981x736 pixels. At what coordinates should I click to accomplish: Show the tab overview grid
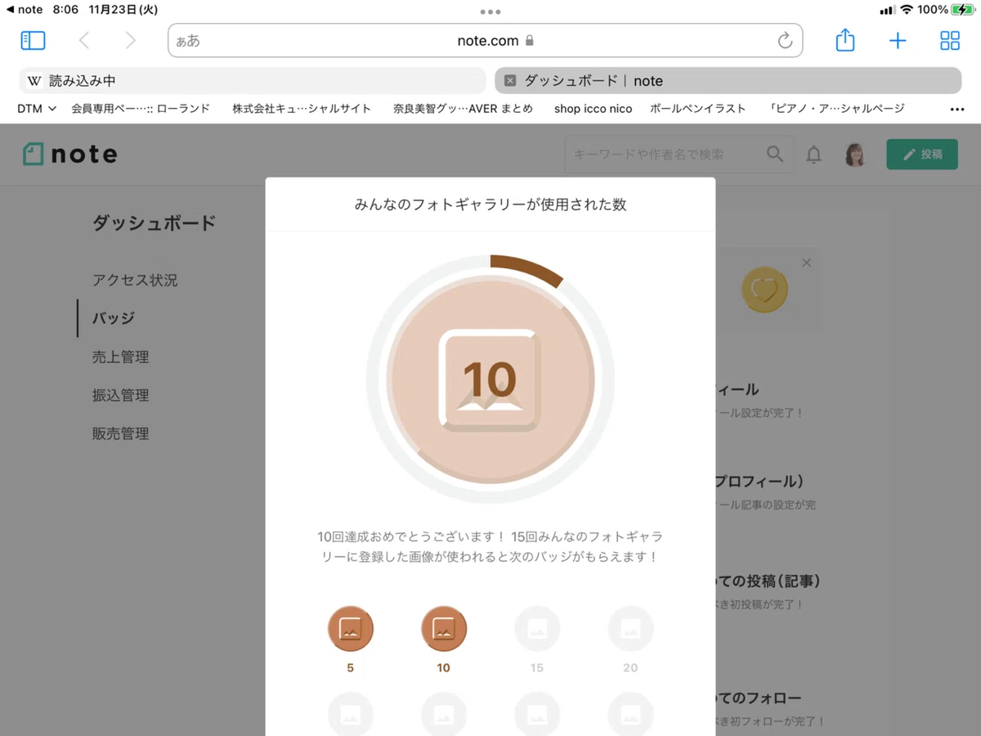(x=950, y=41)
